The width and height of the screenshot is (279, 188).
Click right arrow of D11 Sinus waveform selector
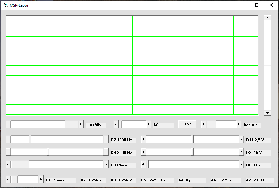(x=41, y=180)
